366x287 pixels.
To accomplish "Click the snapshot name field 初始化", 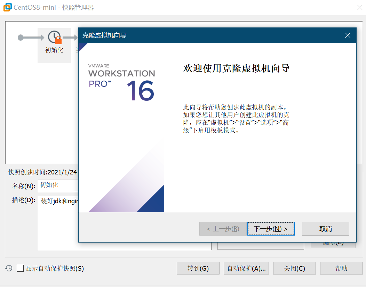I will coord(58,186).
